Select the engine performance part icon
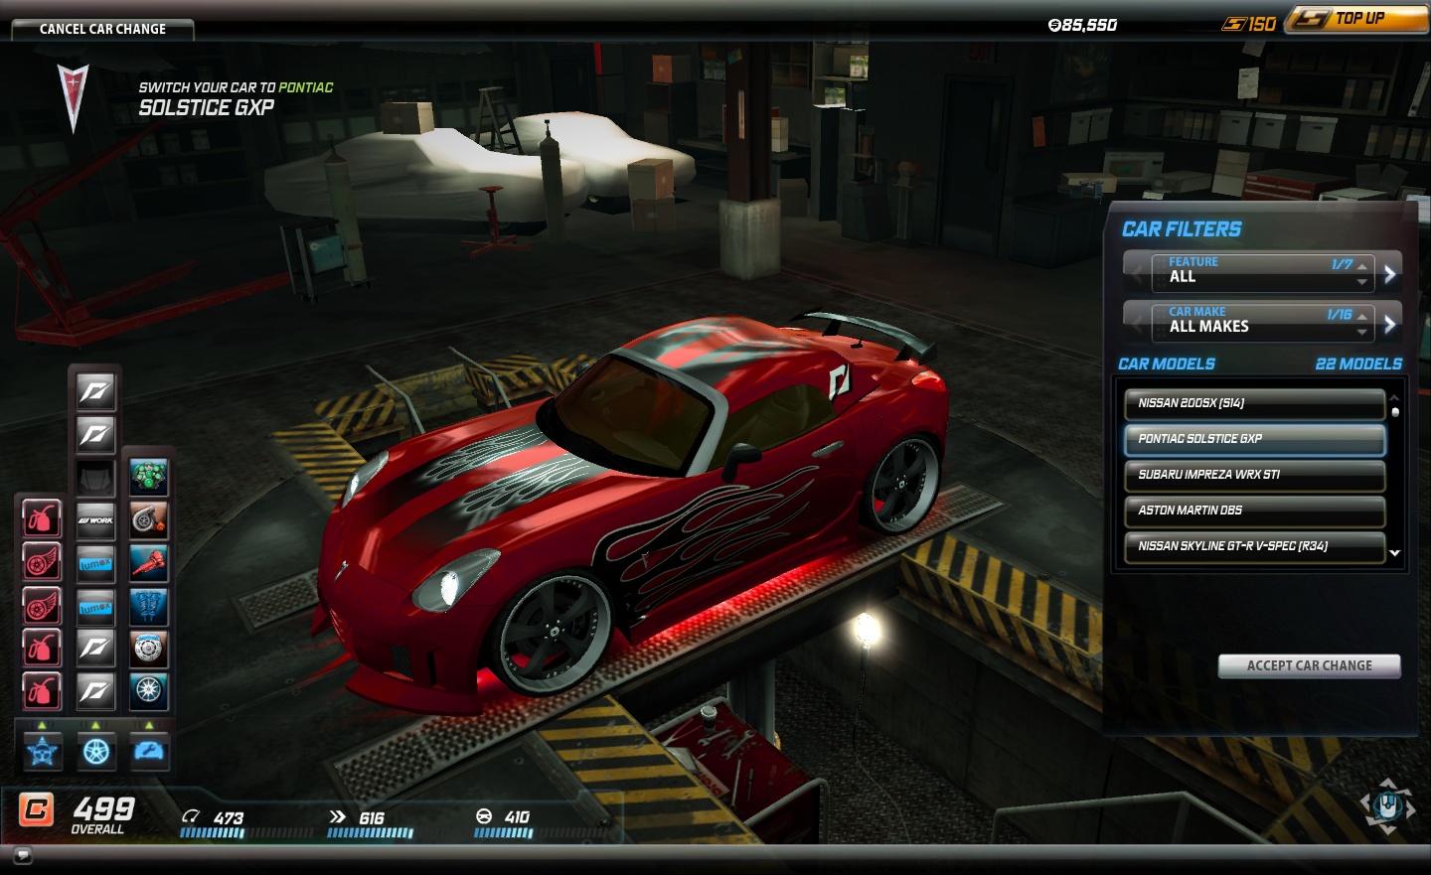The image size is (1431, 875). point(149,477)
